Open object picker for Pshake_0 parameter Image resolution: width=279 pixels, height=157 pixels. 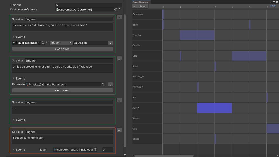[x=103, y=84]
